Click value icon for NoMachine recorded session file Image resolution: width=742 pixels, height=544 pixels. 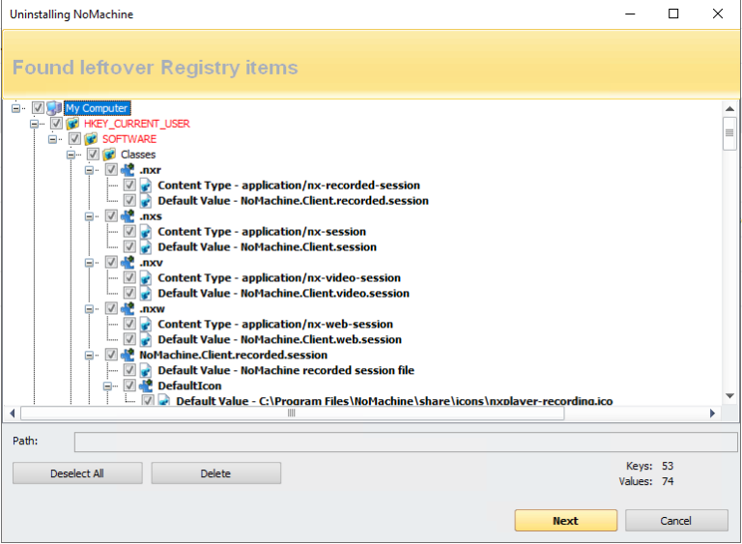click(146, 370)
